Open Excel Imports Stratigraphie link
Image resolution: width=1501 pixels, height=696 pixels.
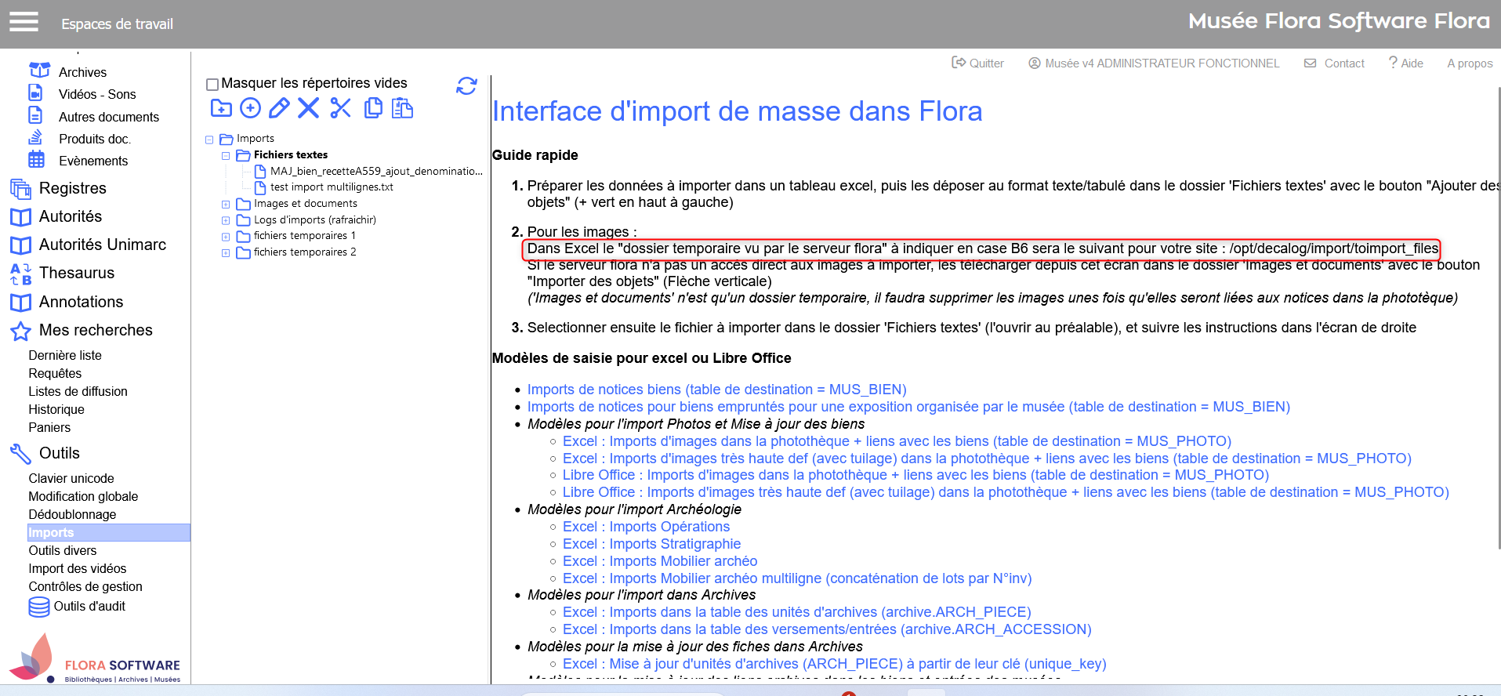(651, 544)
